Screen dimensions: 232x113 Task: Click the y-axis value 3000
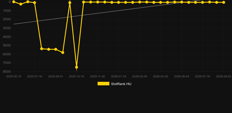pyautogui.click(x=7, y=28)
